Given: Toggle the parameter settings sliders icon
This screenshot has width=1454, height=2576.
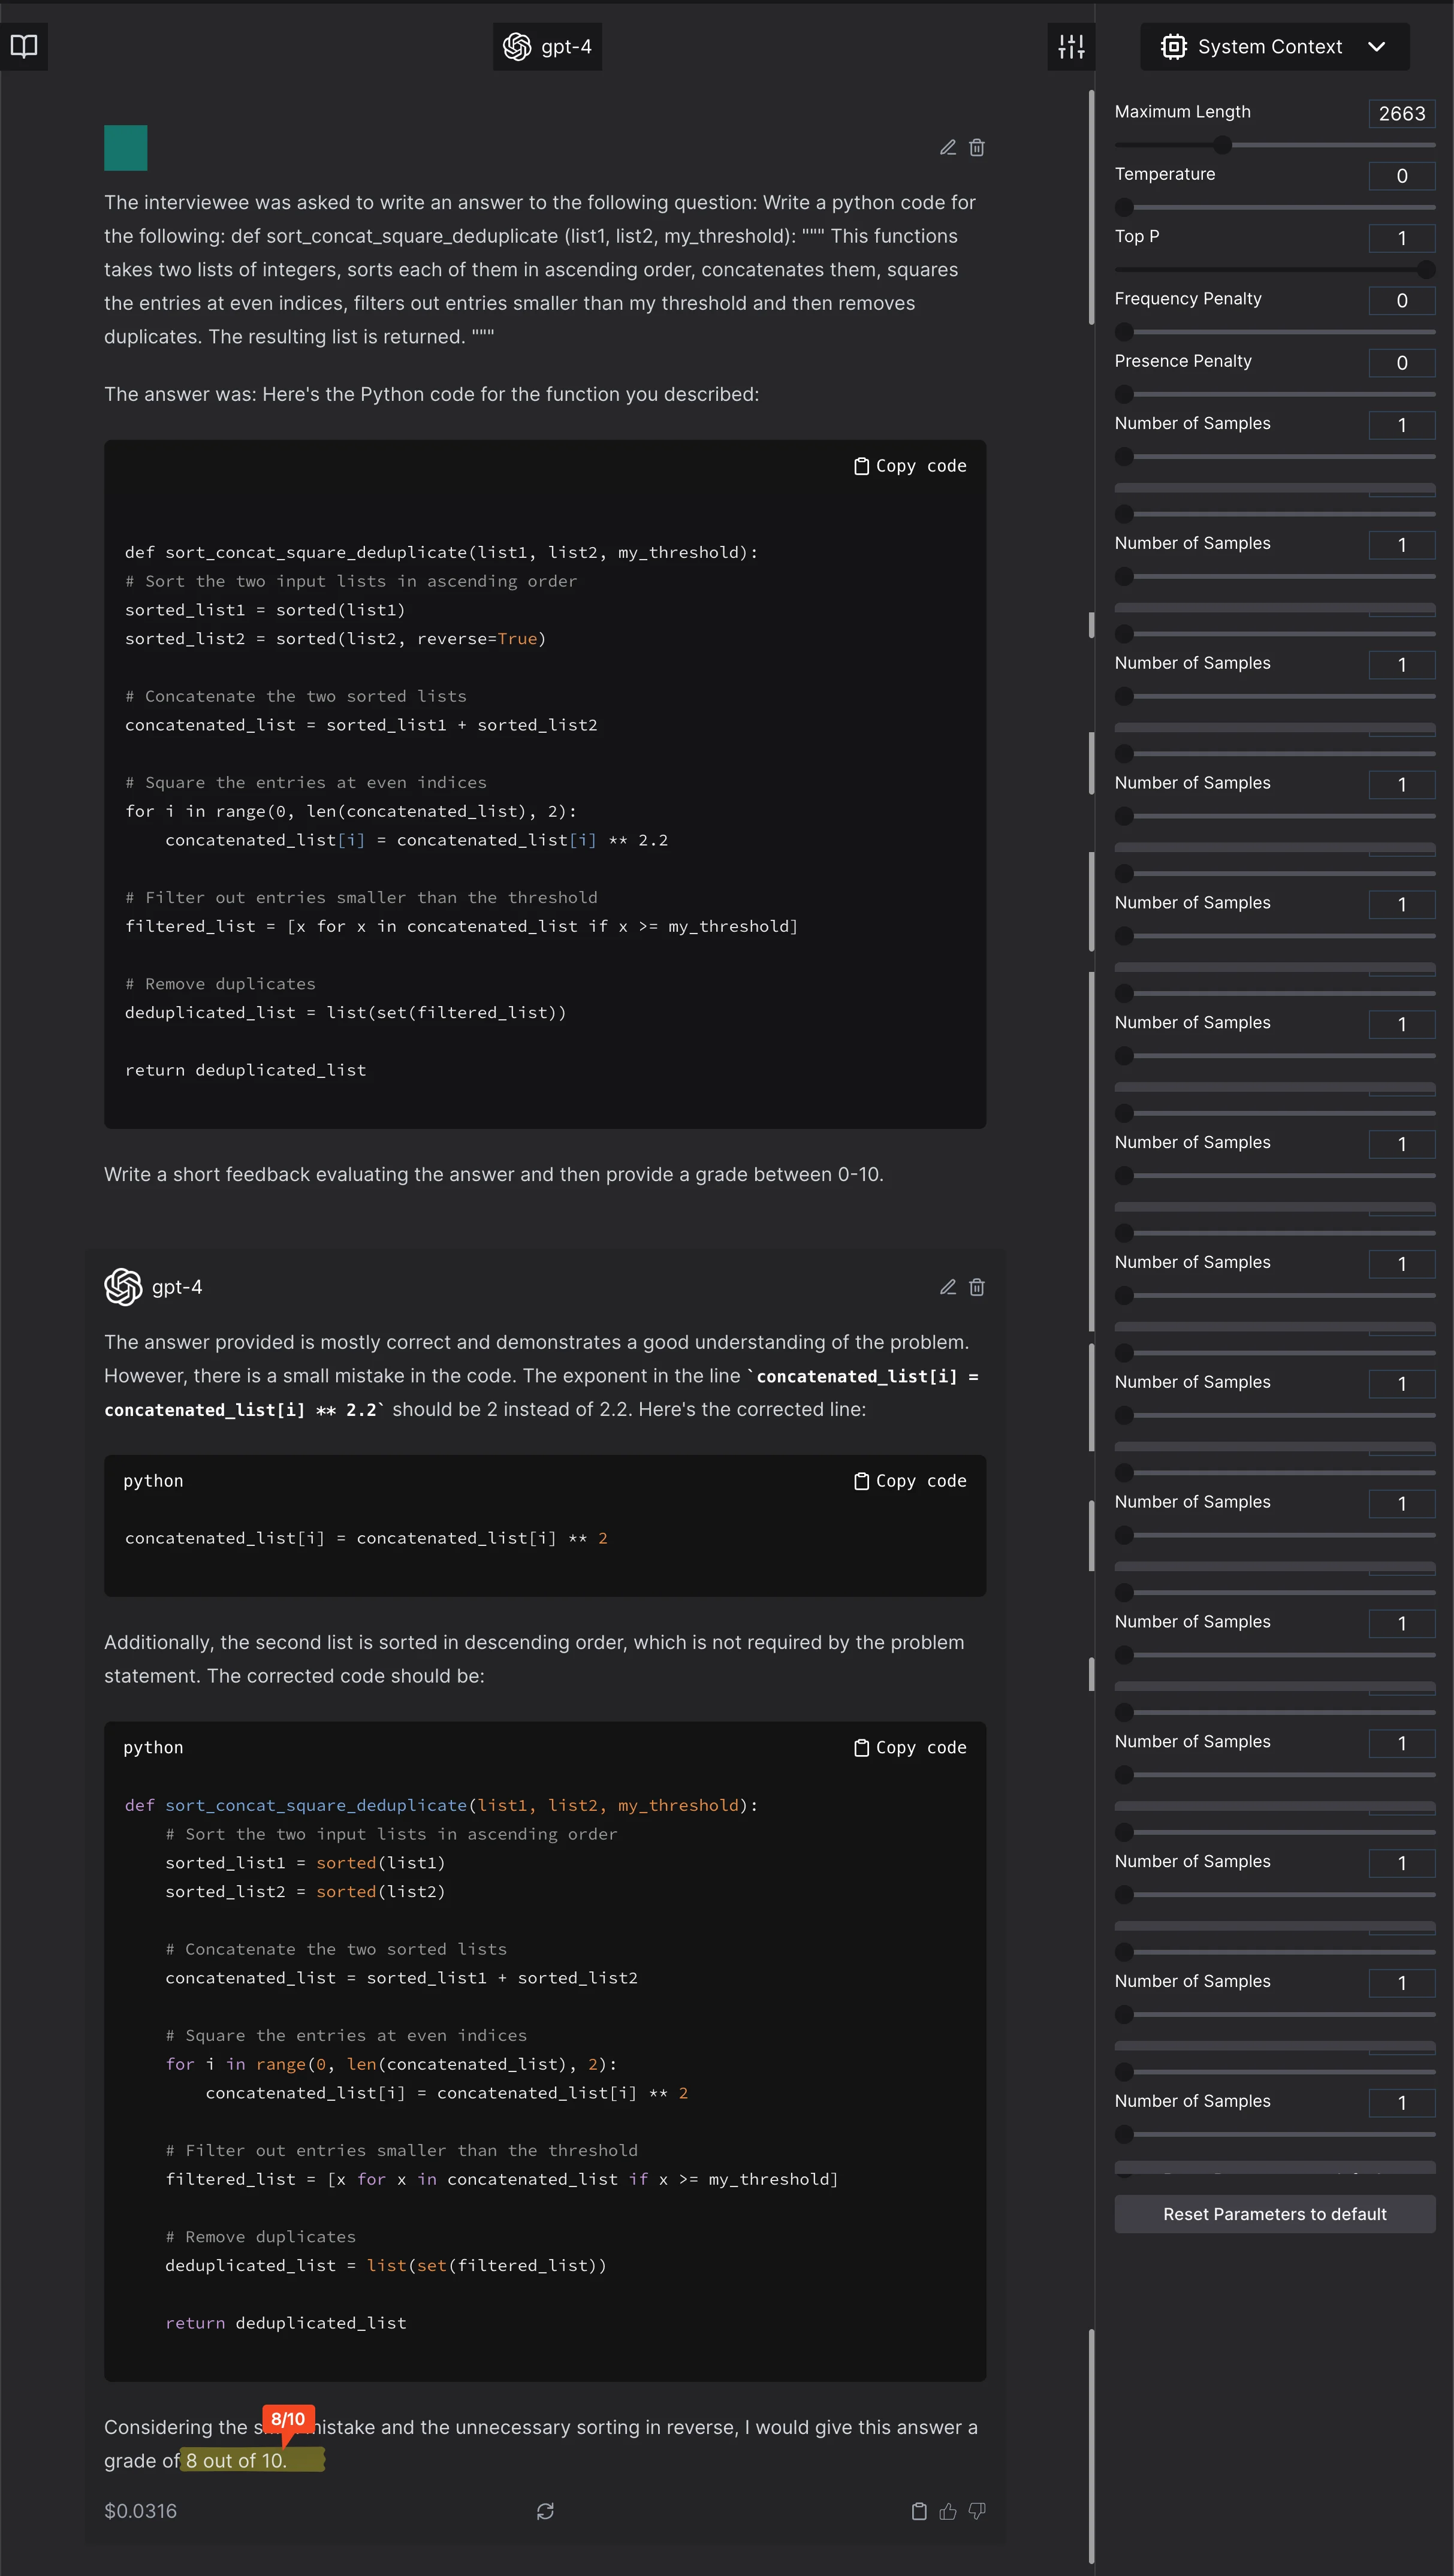Looking at the screenshot, I should (1071, 46).
